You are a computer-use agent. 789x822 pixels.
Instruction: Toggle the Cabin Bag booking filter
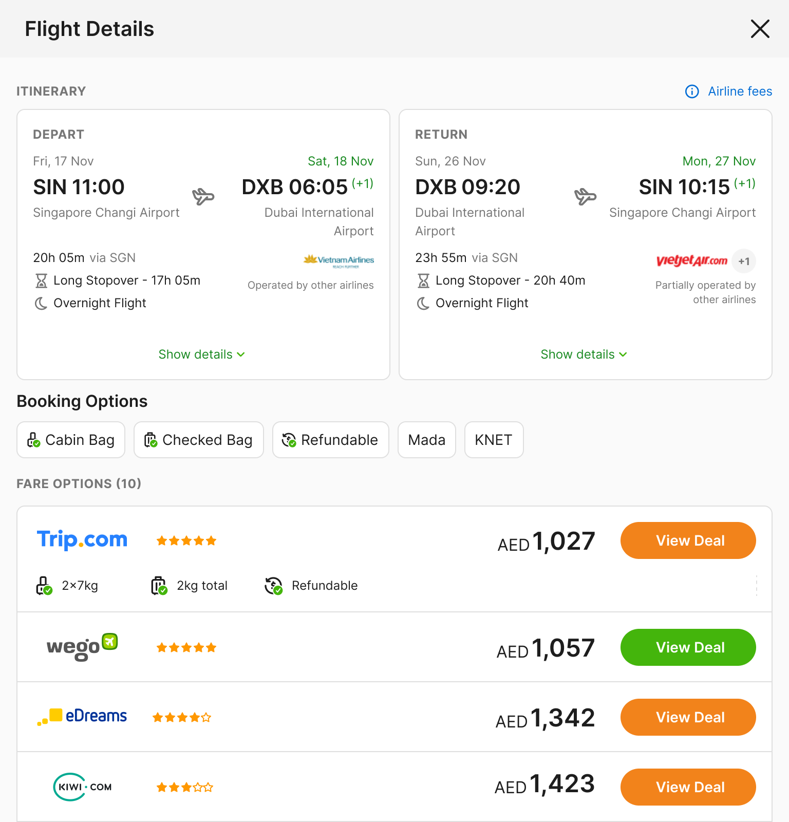point(70,440)
